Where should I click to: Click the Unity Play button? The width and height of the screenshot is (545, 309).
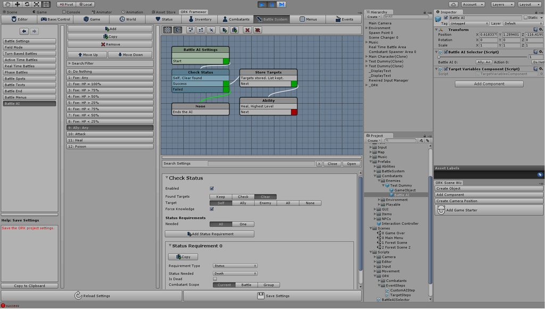click(x=263, y=4)
